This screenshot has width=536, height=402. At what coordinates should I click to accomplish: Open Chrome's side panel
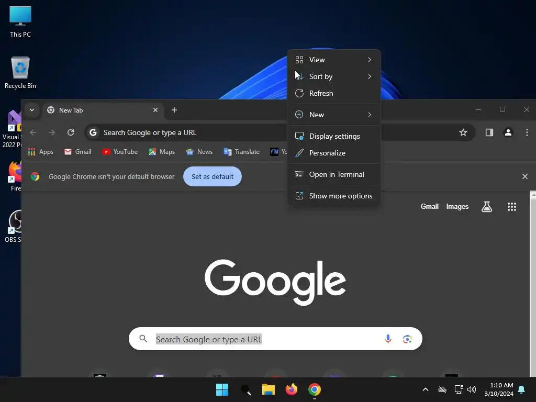point(489,132)
